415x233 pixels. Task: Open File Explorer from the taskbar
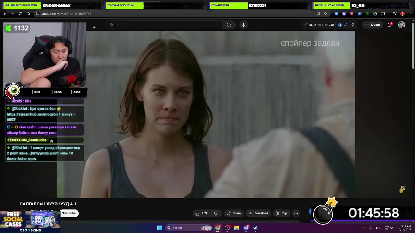click(x=237, y=228)
